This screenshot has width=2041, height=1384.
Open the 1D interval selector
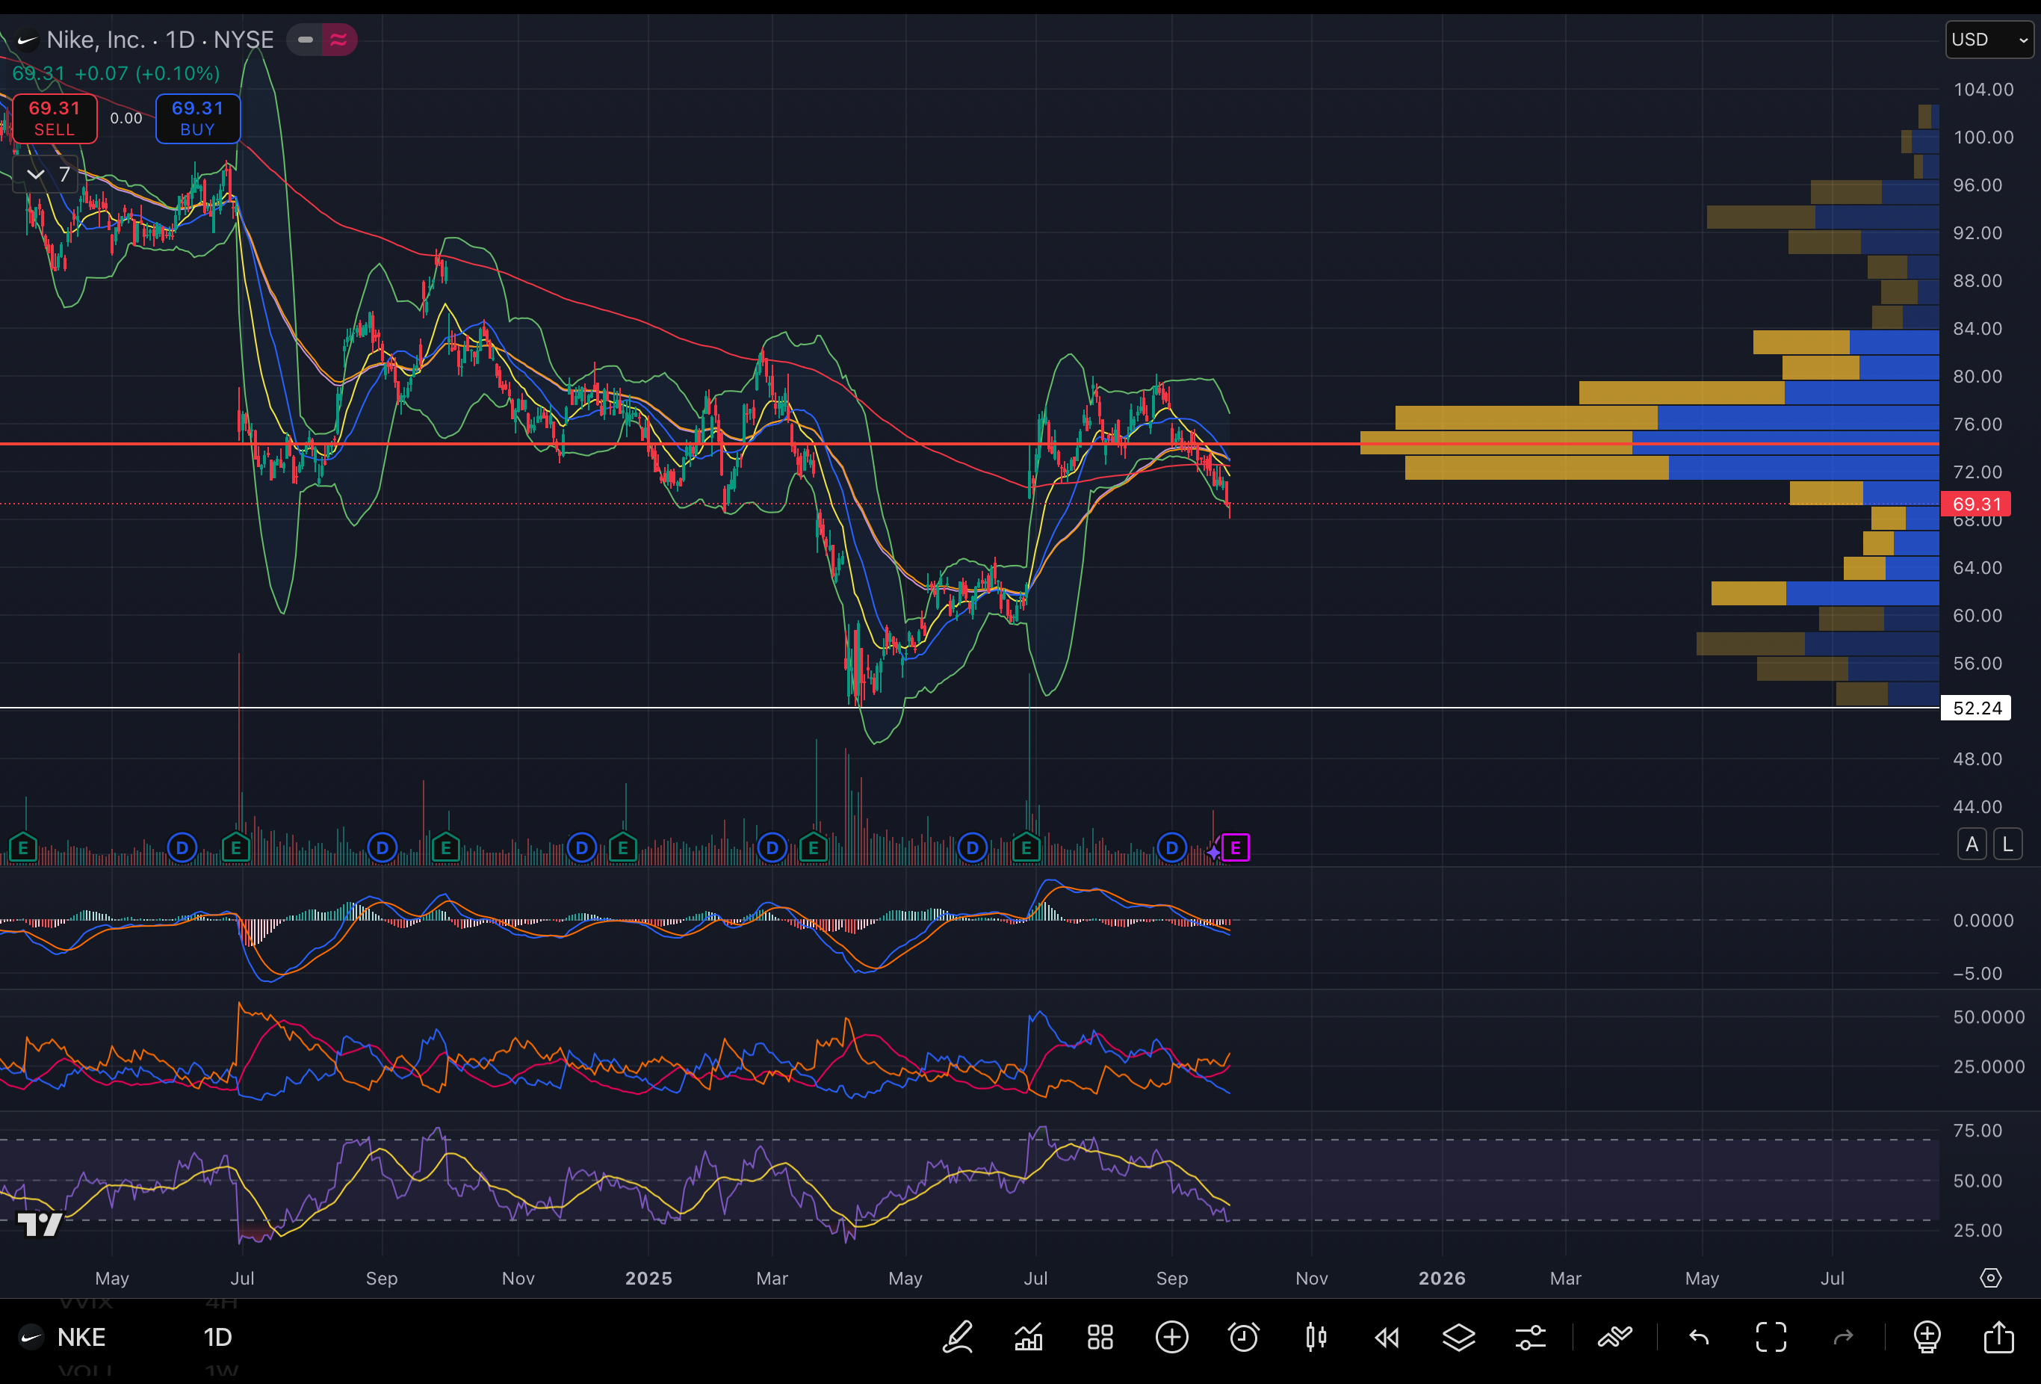[x=218, y=1338]
